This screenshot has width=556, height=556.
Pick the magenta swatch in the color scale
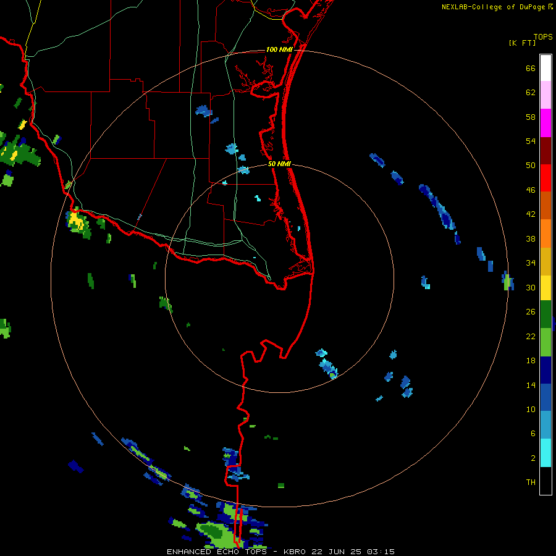(x=545, y=123)
